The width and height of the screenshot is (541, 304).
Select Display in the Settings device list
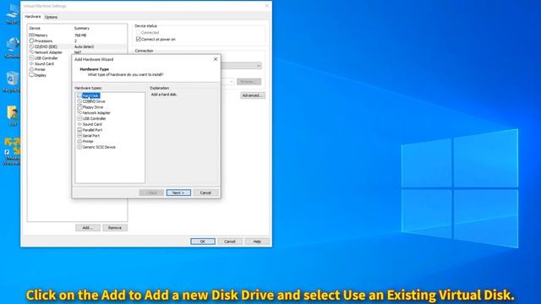point(37,75)
